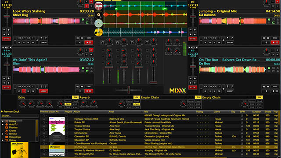Click the pale green disc spinny icon
281x158 pixels.
coord(98,23)
